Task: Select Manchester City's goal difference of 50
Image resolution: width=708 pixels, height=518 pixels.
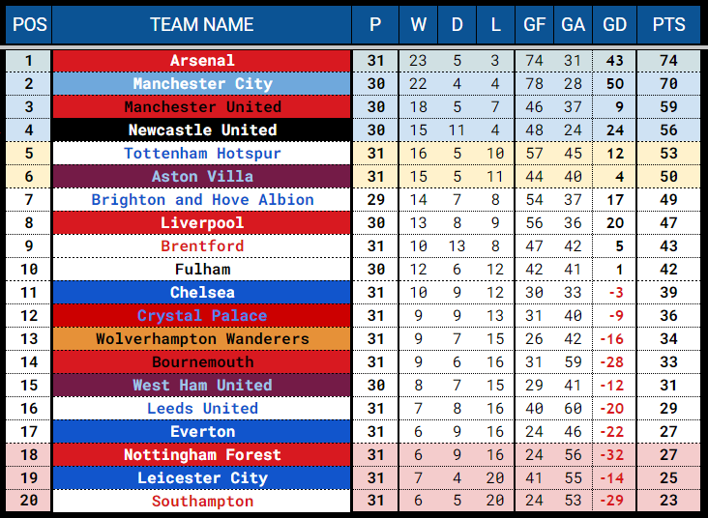Action: 614,84
